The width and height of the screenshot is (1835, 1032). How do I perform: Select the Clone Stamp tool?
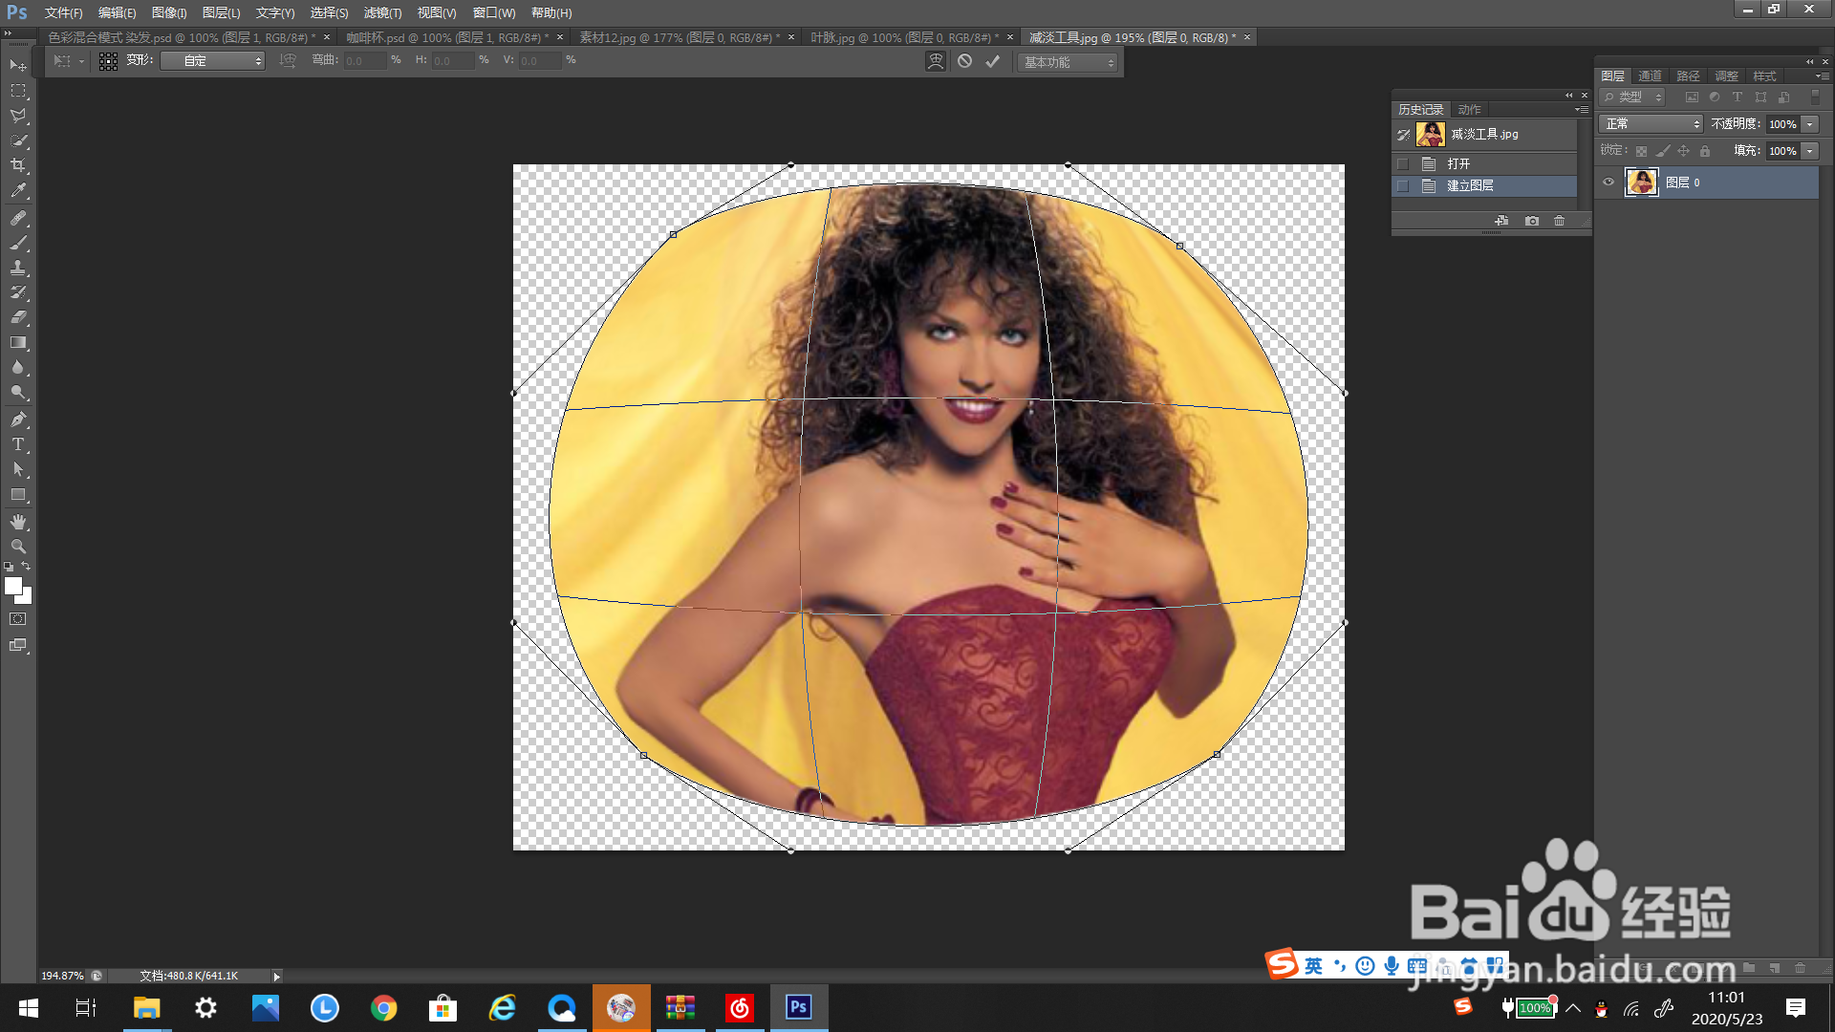[x=18, y=269]
